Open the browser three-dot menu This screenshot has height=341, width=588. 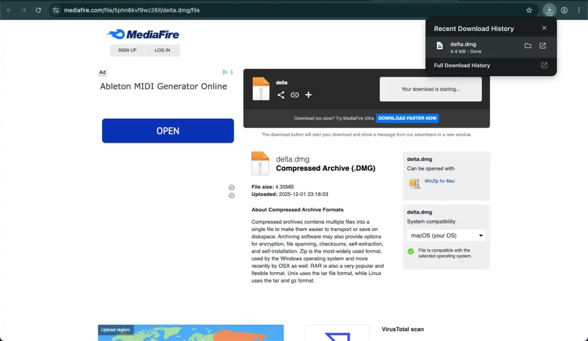click(579, 10)
